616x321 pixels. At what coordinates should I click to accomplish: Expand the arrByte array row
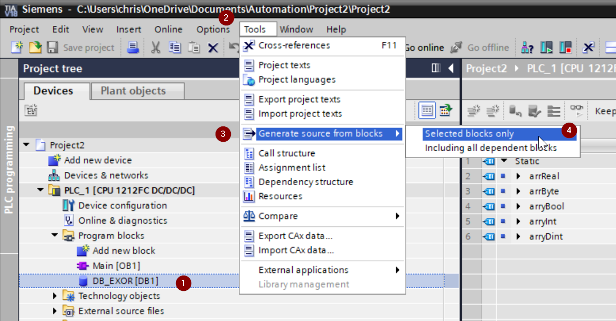point(518,191)
